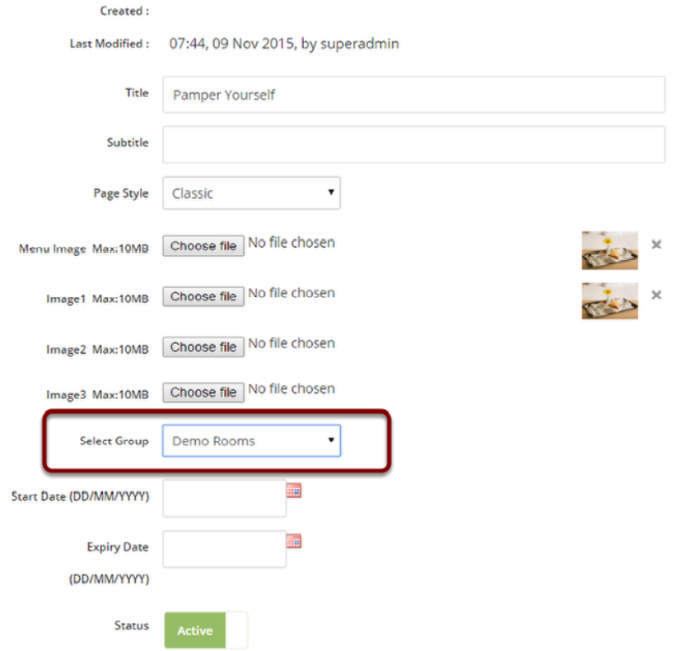The height and width of the screenshot is (651, 681).
Task: Open the Page Style dropdown
Action: pos(251,193)
